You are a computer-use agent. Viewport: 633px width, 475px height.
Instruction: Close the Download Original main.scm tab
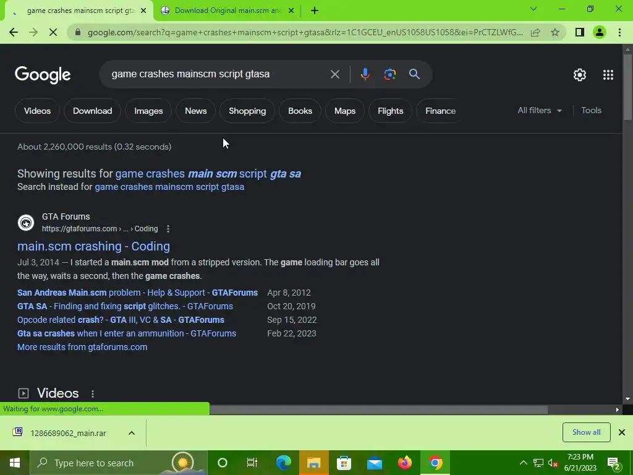291,11
